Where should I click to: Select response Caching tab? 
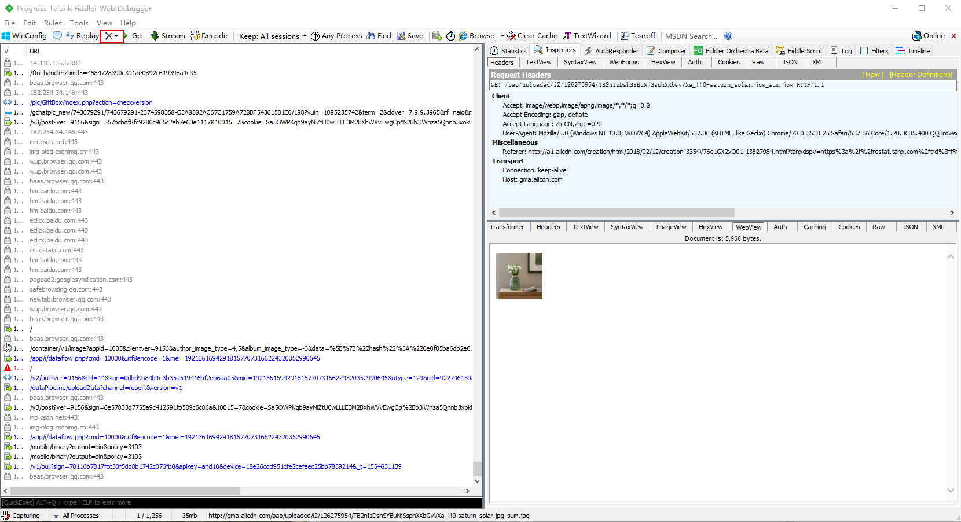pyautogui.click(x=815, y=227)
